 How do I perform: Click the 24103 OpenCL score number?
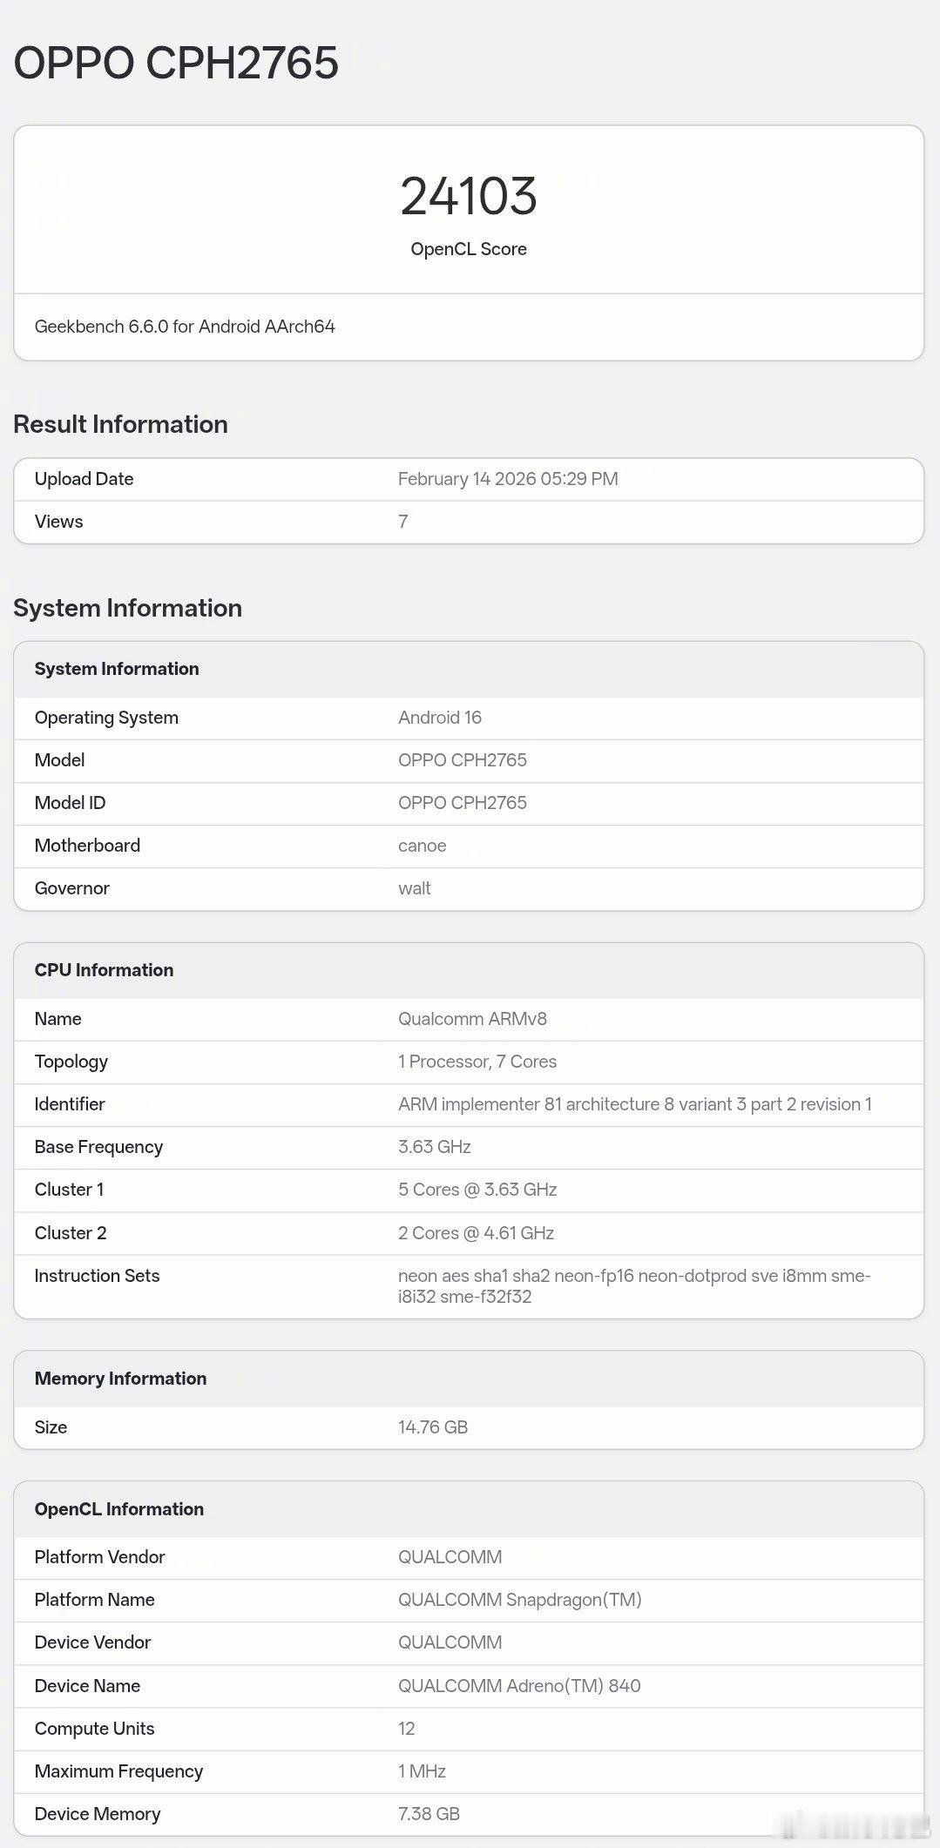click(469, 196)
